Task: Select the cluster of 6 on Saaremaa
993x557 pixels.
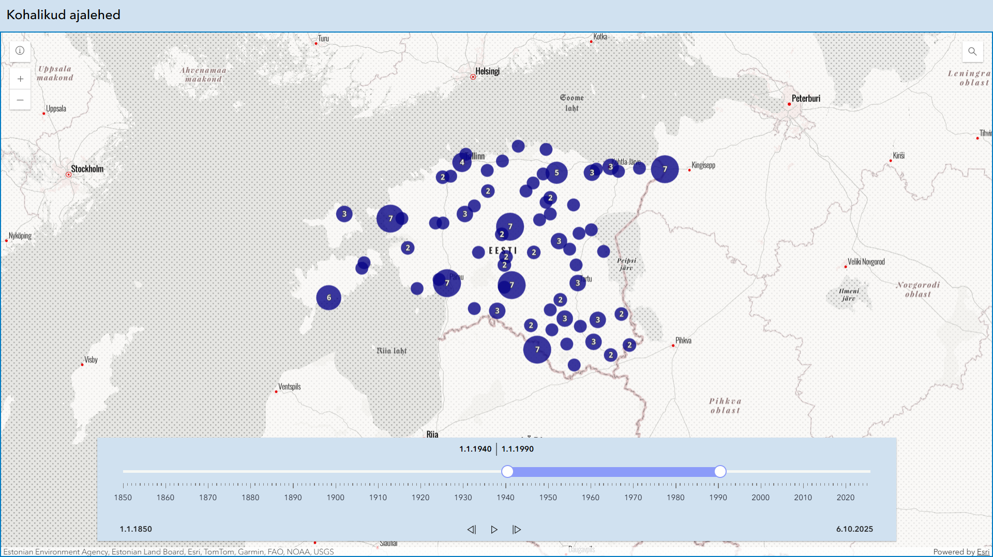Action: click(328, 298)
